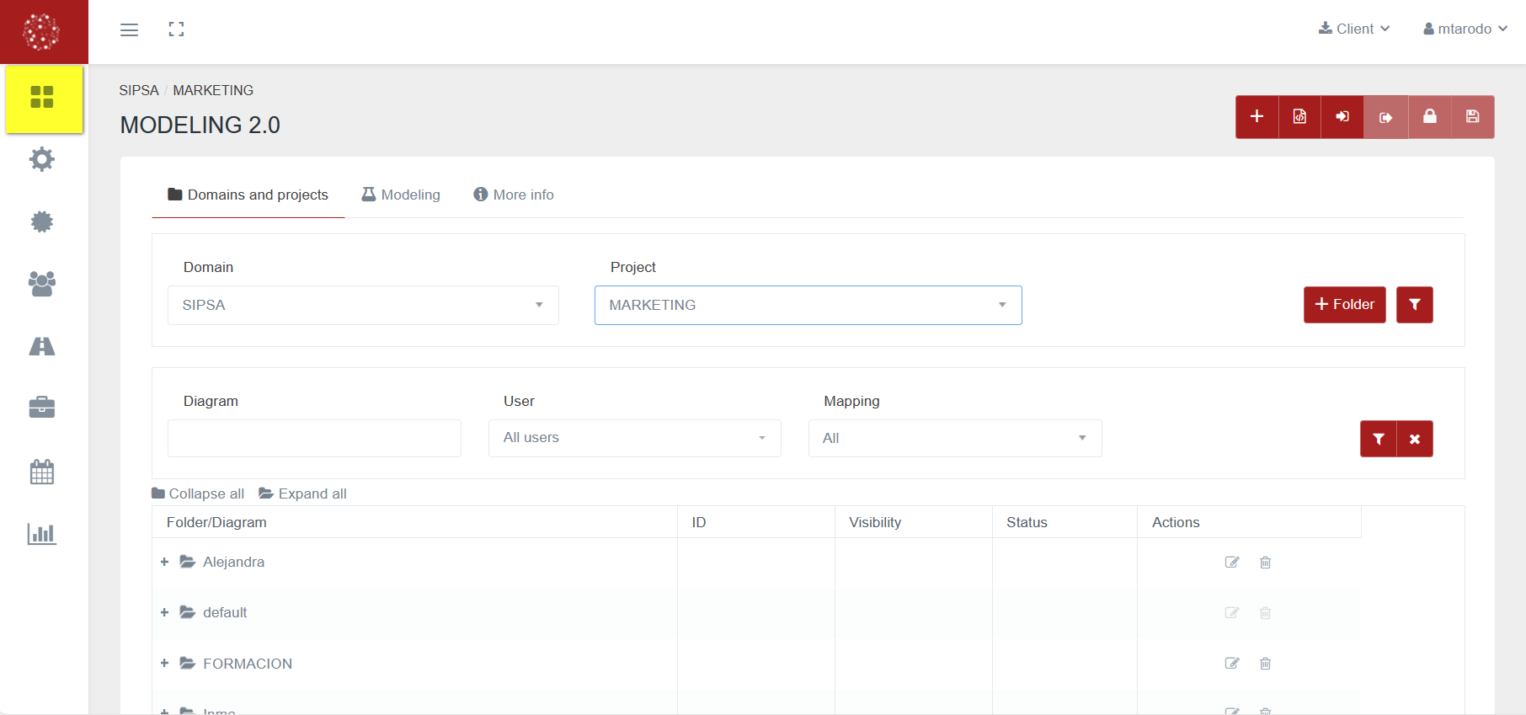Click Expand all link

coord(303,494)
